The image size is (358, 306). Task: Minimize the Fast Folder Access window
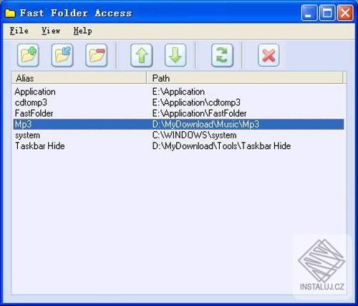click(309, 13)
